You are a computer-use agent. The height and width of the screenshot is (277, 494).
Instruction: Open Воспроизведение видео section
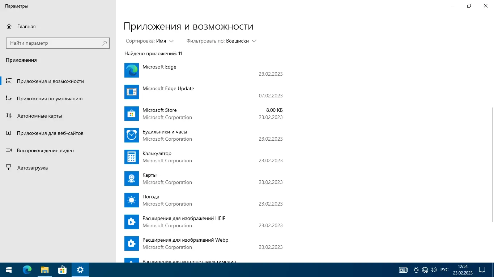(58, 150)
